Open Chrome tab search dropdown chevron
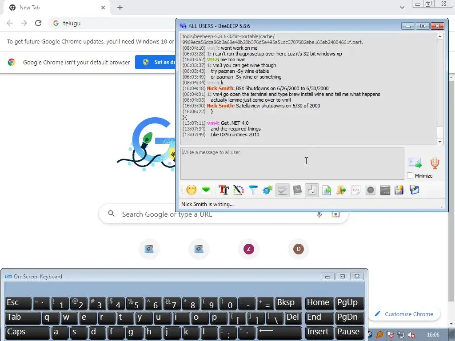Image resolution: width=455 pixels, height=341 pixels. click(402, 8)
